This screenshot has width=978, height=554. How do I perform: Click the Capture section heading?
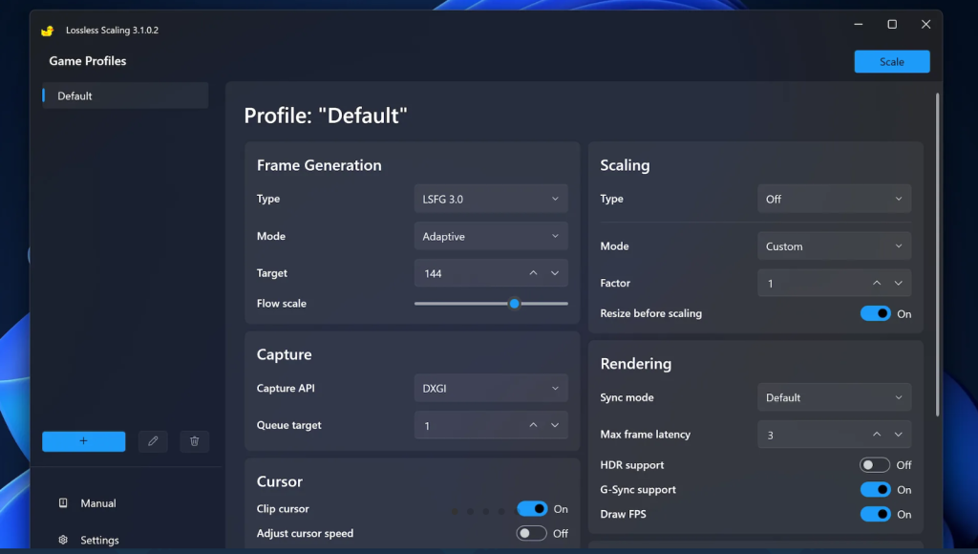284,354
